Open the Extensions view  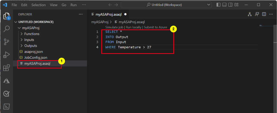point(6,68)
